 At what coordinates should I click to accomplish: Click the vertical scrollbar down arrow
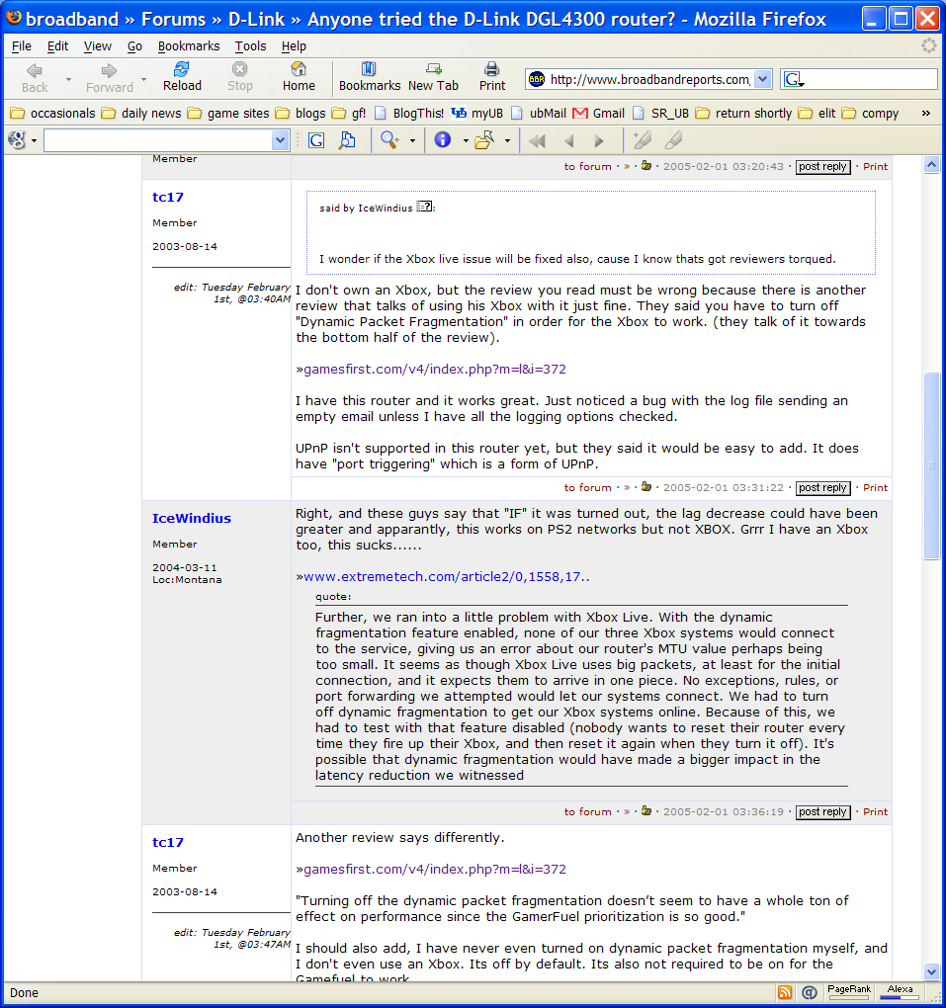point(931,971)
